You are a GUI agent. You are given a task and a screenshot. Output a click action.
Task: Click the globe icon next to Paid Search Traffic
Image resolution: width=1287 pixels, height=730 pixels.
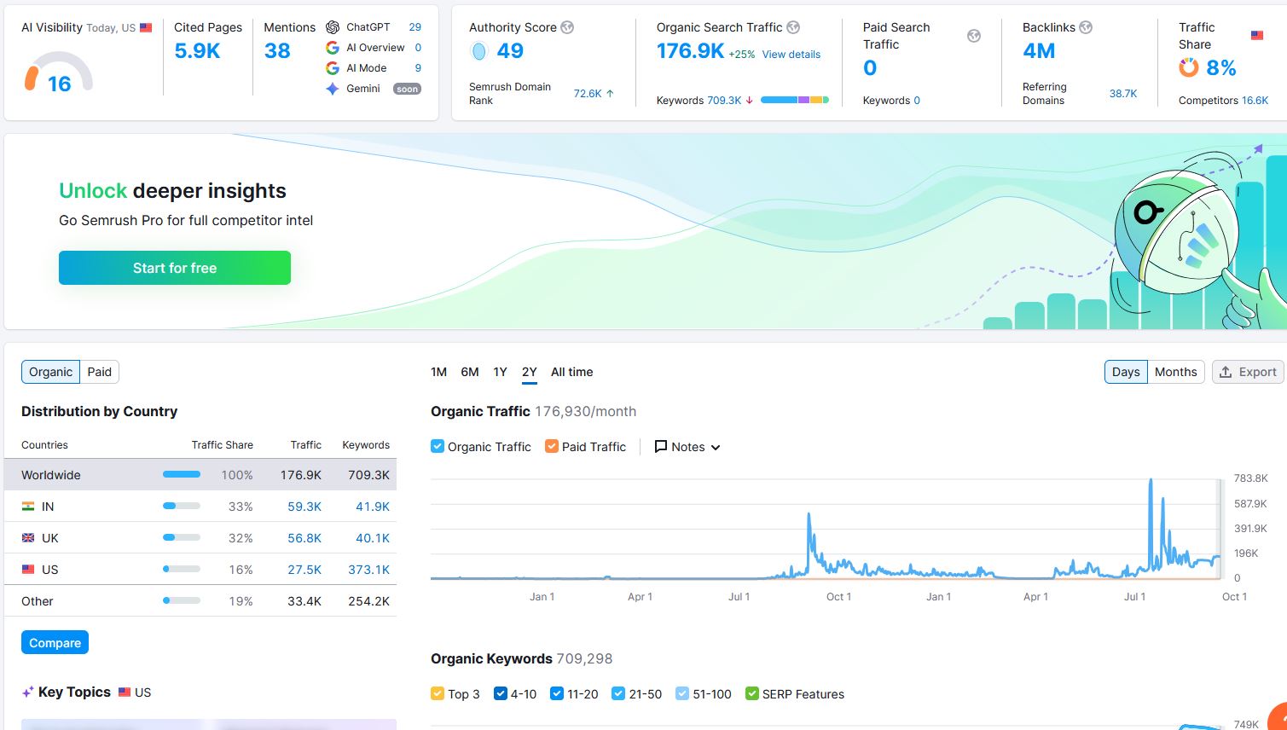[x=974, y=36]
